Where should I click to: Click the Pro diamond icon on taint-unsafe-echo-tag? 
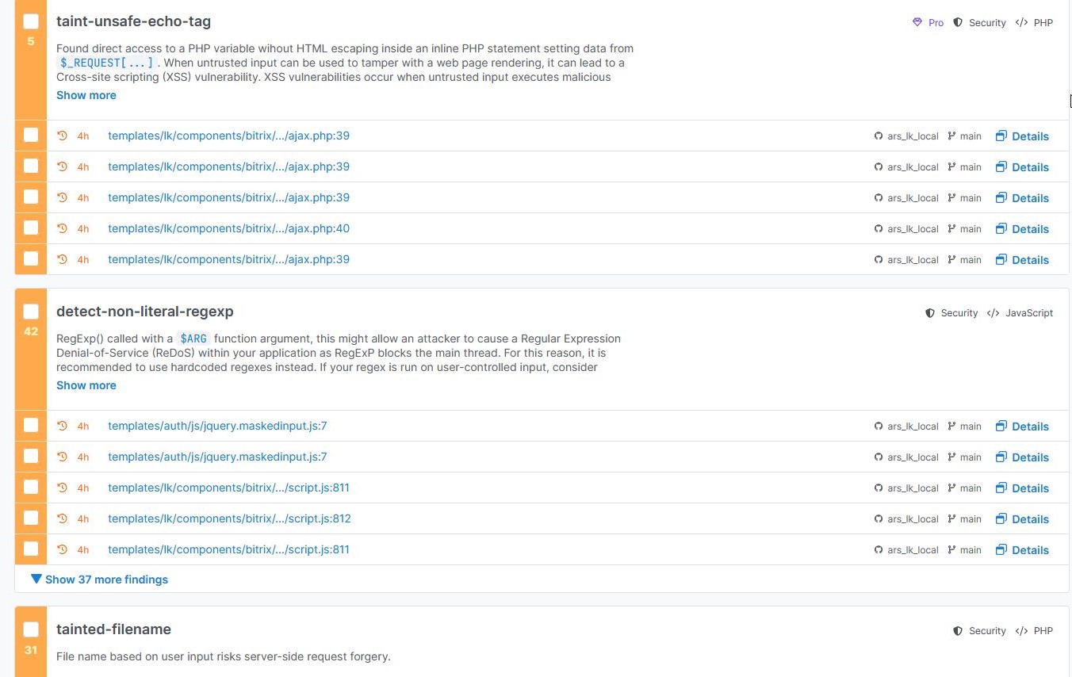tap(918, 23)
